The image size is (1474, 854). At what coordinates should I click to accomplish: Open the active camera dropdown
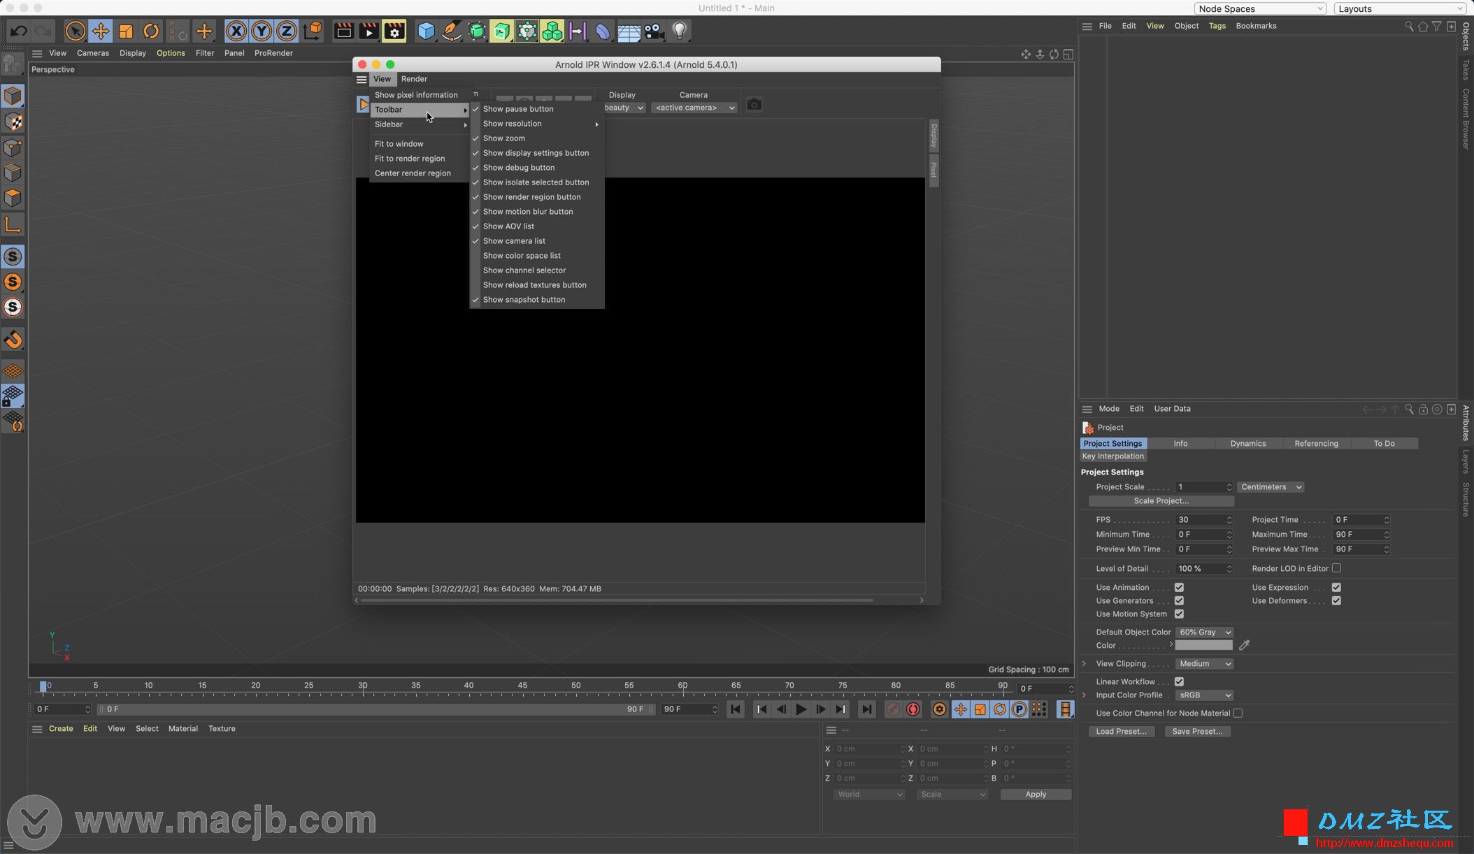[x=694, y=108]
